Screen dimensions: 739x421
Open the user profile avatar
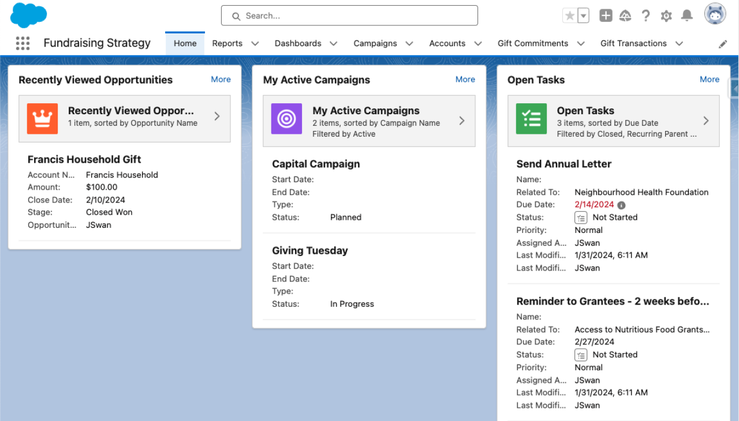tap(715, 14)
